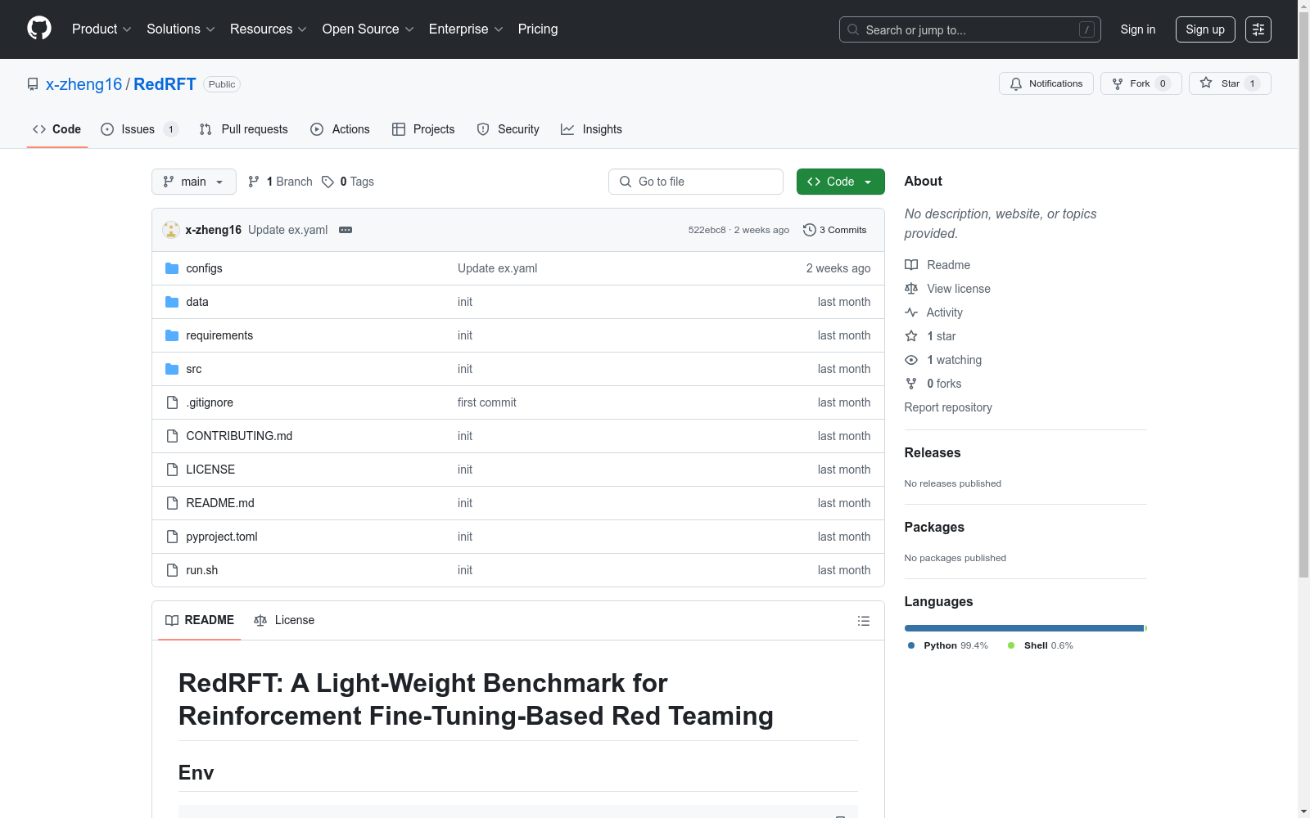Viewport: 1310px width, 818px height.
Task: Click the RedRFT repository name link
Action: [165, 84]
